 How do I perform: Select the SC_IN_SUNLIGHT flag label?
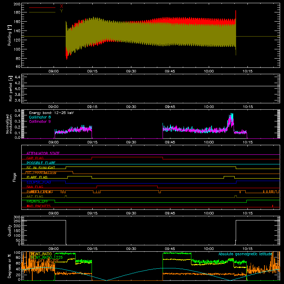coord(41,168)
